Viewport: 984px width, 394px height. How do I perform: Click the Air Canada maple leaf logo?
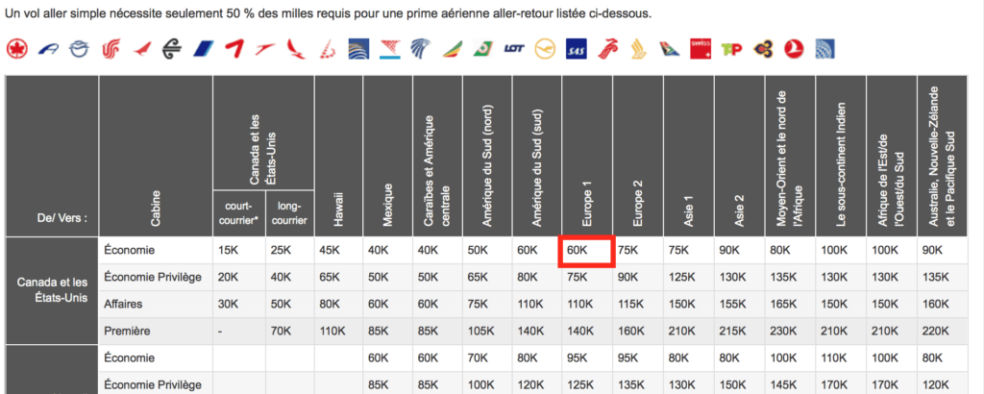pyautogui.click(x=16, y=48)
